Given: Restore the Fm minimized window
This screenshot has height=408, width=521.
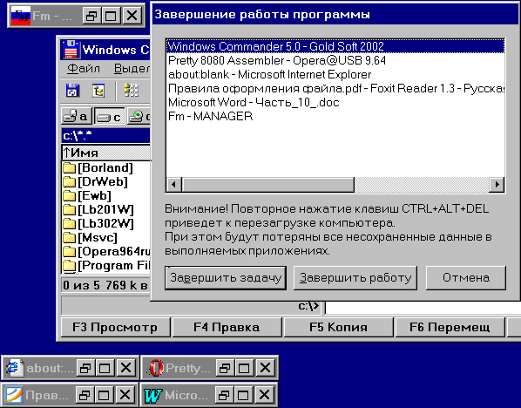Looking at the screenshot, I should pyautogui.click(x=91, y=16).
